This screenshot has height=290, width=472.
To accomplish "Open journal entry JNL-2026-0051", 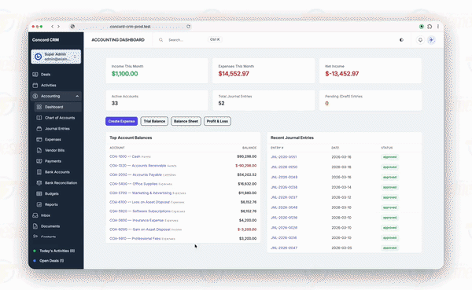I will [284, 157].
